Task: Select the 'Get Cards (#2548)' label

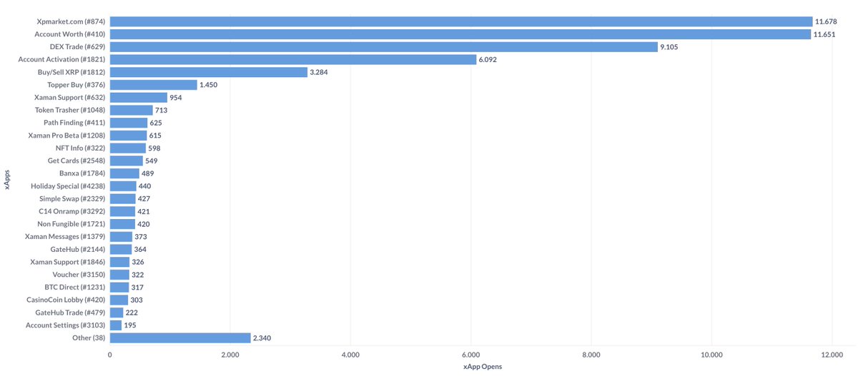Action: tap(77, 161)
